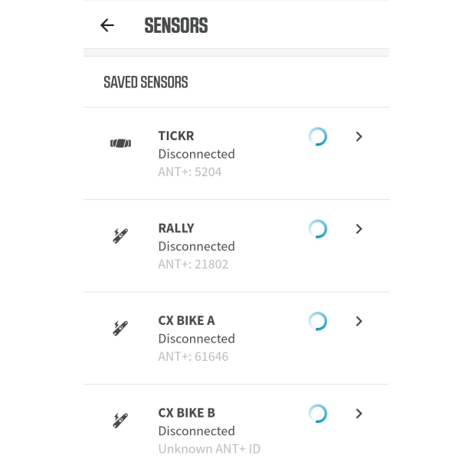Open the RALLY sensor name
Viewport: 475px width, 475px height.
(176, 228)
